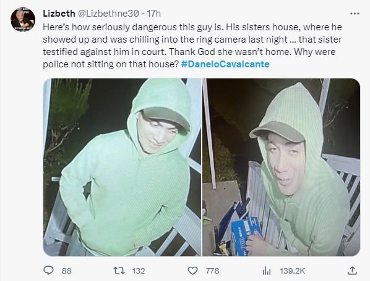This screenshot has height=281, width=370.
Task: Enlarge the right ring camera photo
Action: [282, 167]
